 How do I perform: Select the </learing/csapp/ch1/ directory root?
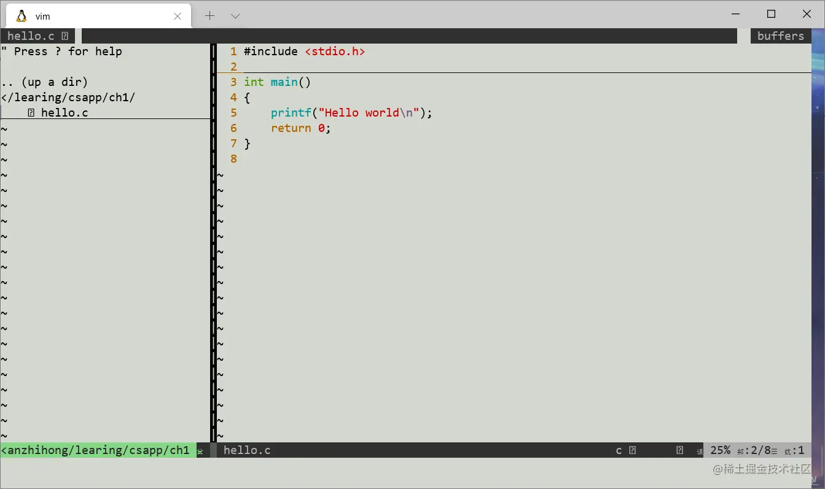coord(68,98)
